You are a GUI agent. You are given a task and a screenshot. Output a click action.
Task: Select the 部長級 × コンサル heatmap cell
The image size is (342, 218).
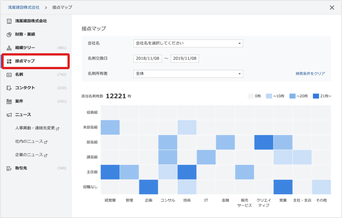[x=168, y=142]
